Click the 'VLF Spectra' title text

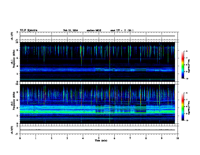pos(29,30)
